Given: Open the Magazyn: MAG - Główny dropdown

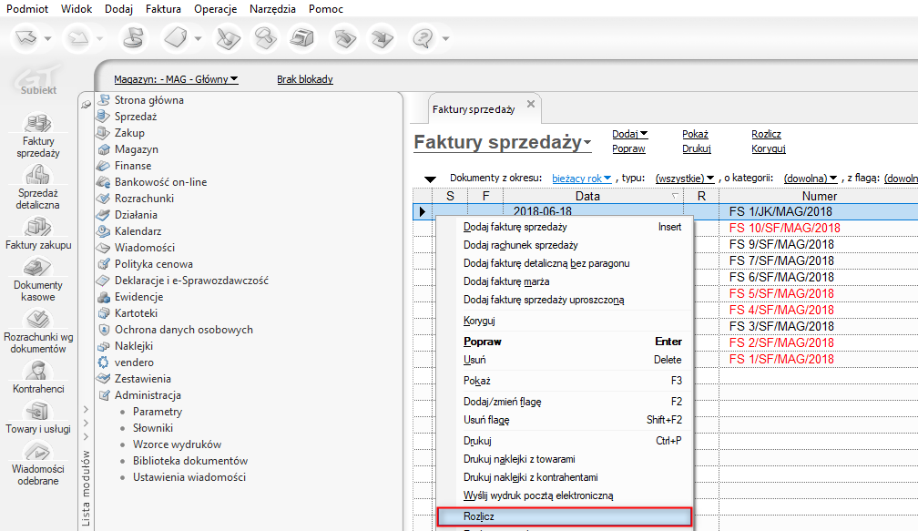Looking at the screenshot, I should point(176,79).
